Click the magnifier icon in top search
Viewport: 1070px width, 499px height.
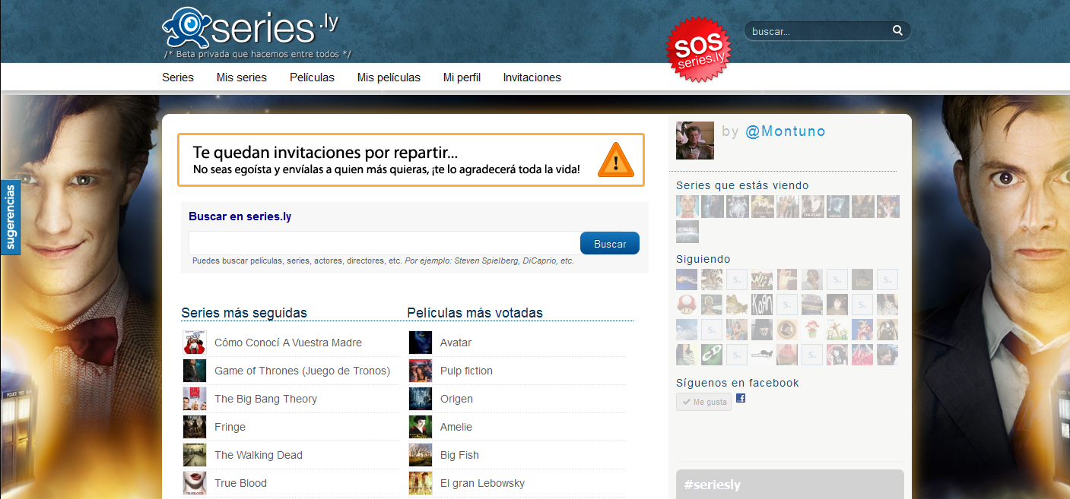pyautogui.click(x=897, y=31)
